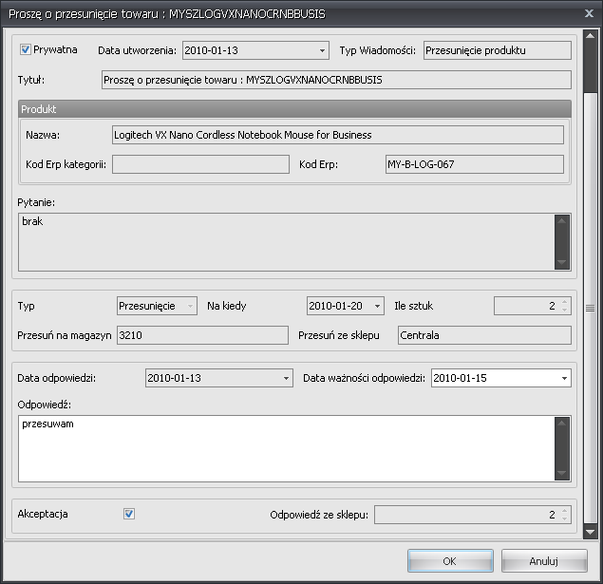Open the Typ Przesunięcie dropdown
The image size is (603, 584).
(x=190, y=306)
